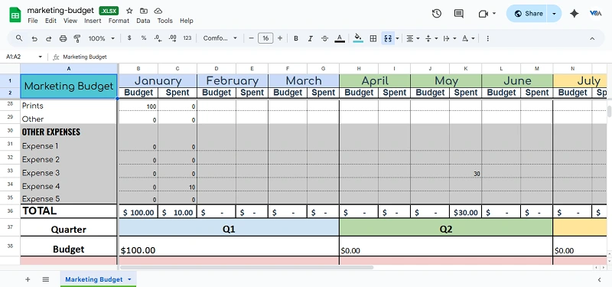Open horizontal align dropdown

pos(412,38)
